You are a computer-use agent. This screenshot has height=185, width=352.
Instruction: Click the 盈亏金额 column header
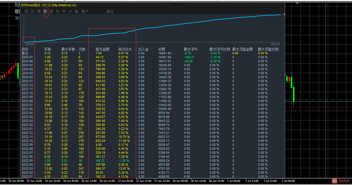tap(102, 49)
